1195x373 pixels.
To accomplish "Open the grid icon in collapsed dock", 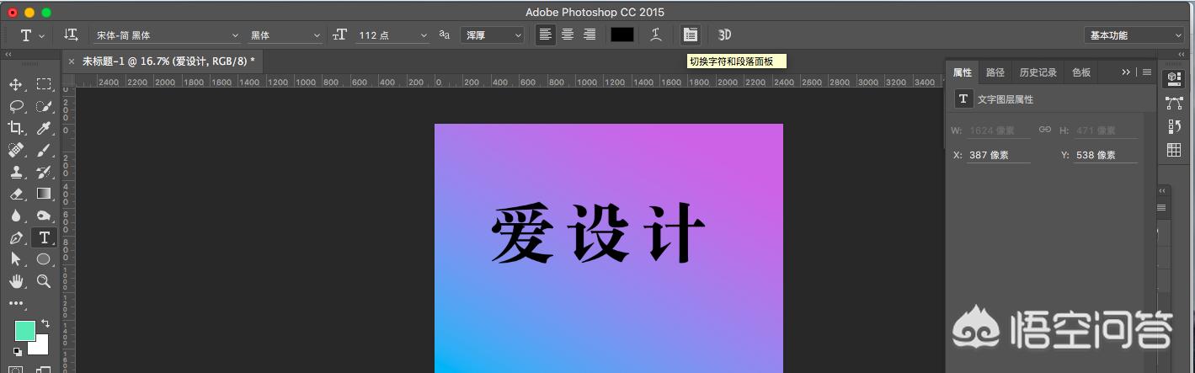I will pyautogui.click(x=1174, y=150).
